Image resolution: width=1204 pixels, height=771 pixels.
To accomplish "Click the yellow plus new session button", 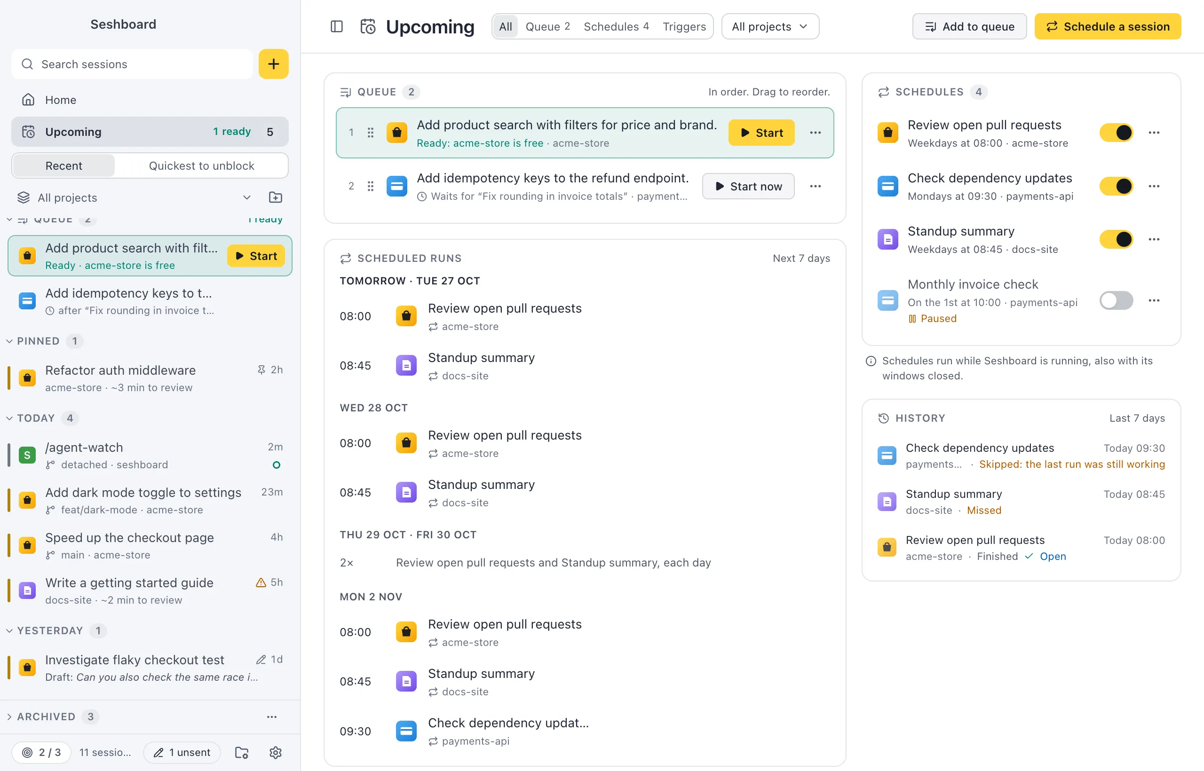I will point(273,64).
